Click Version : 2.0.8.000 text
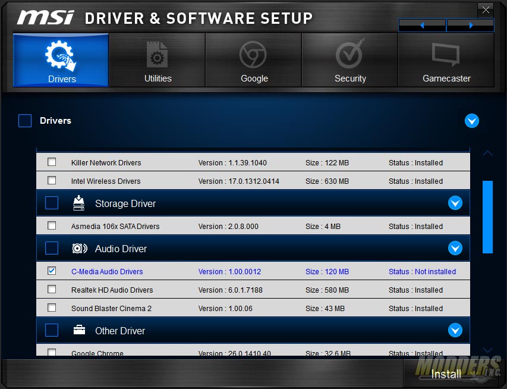This screenshot has height=389, width=507. point(228,226)
